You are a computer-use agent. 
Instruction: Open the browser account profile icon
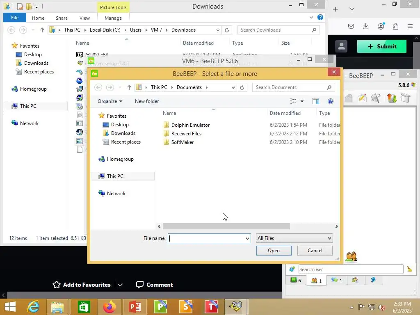[x=381, y=26]
